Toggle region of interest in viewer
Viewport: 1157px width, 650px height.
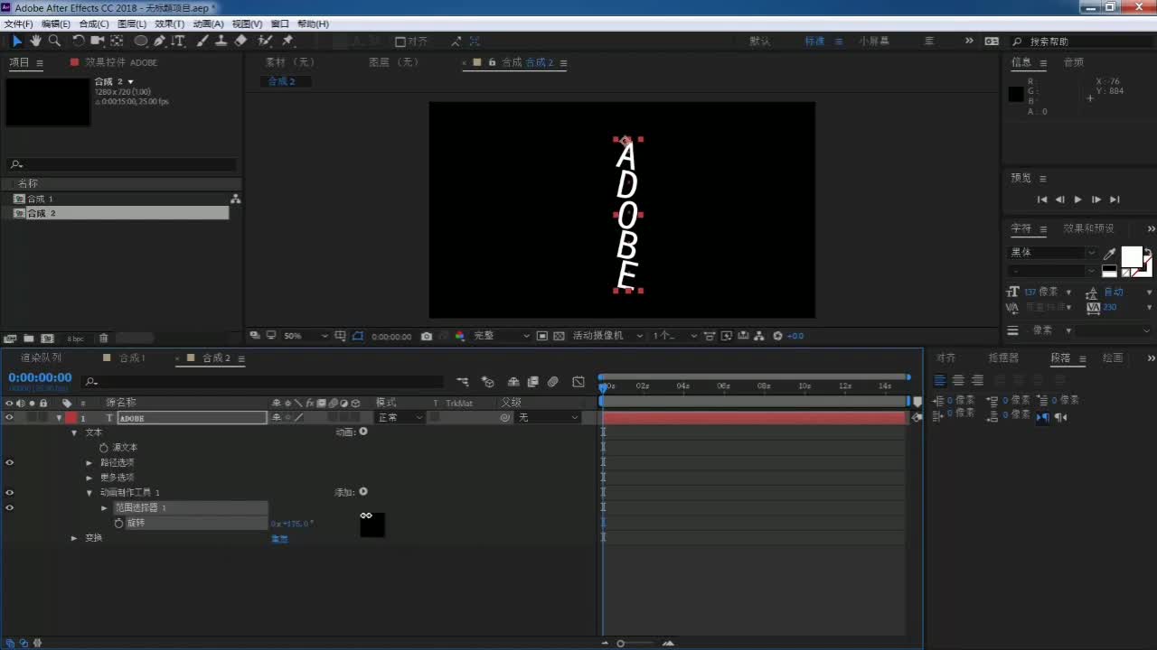tap(542, 336)
